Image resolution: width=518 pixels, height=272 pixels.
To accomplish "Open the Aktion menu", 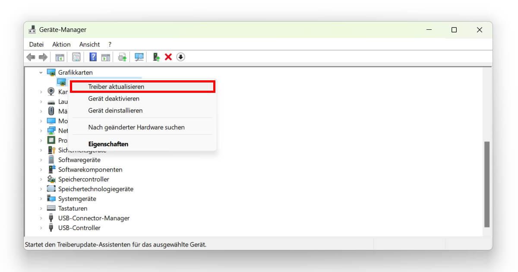I will click(x=61, y=44).
